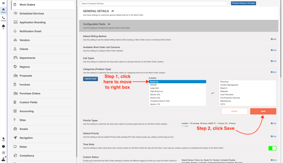Click the Clients person icon
Screen dimensions: 283x163
[15, 49]
